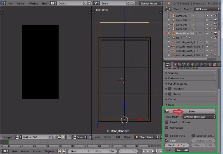Viewport: 223px width, 154px height.
Task: Enable the Bake from Multires checkbox
Action: coord(167,122)
